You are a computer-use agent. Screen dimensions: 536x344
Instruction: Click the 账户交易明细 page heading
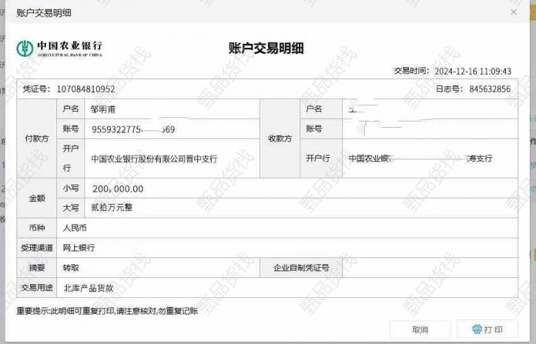(266, 48)
